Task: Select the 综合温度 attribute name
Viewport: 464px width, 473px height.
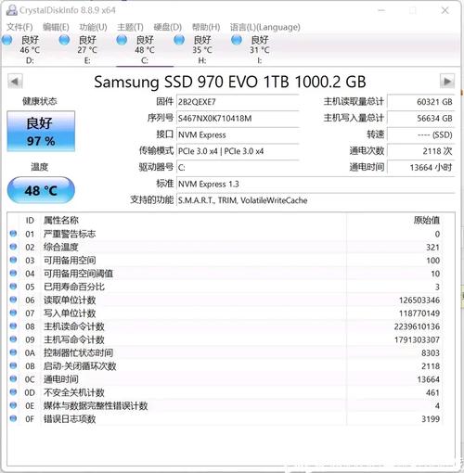Action: (x=61, y=248)
